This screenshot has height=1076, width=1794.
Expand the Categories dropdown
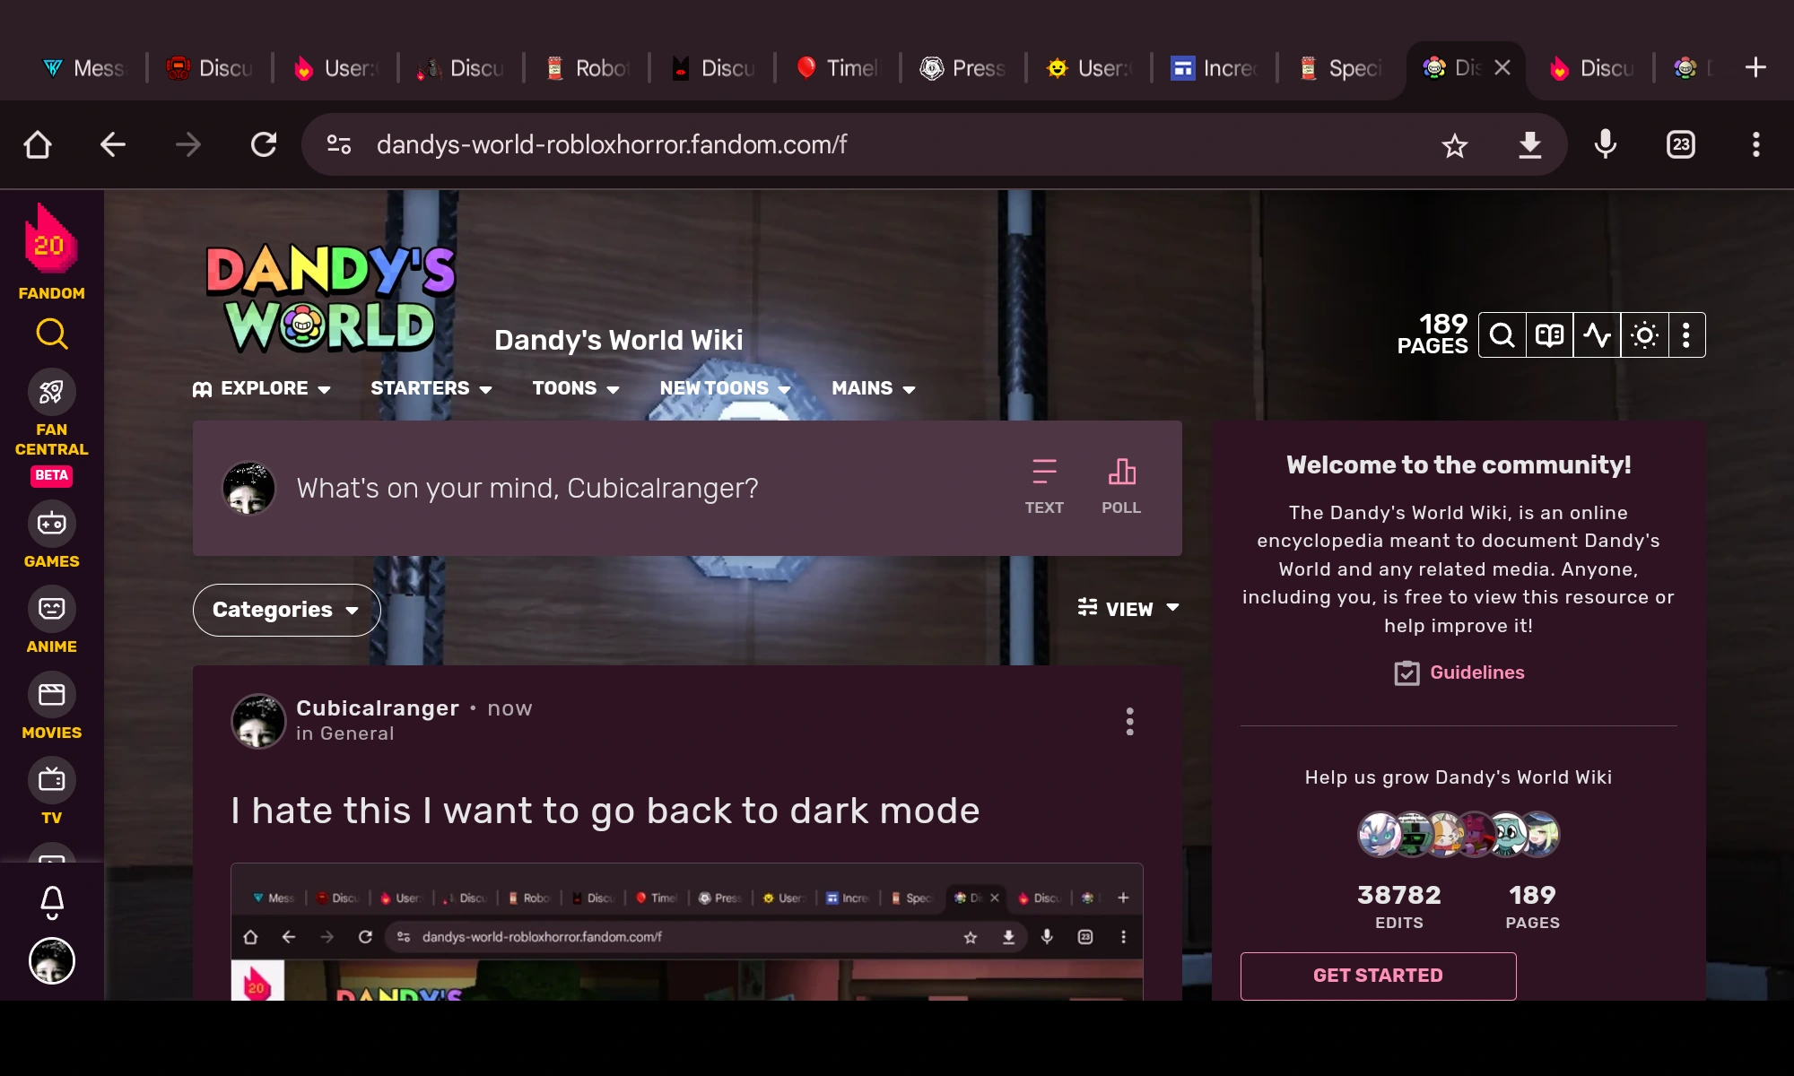click(286, 610)
